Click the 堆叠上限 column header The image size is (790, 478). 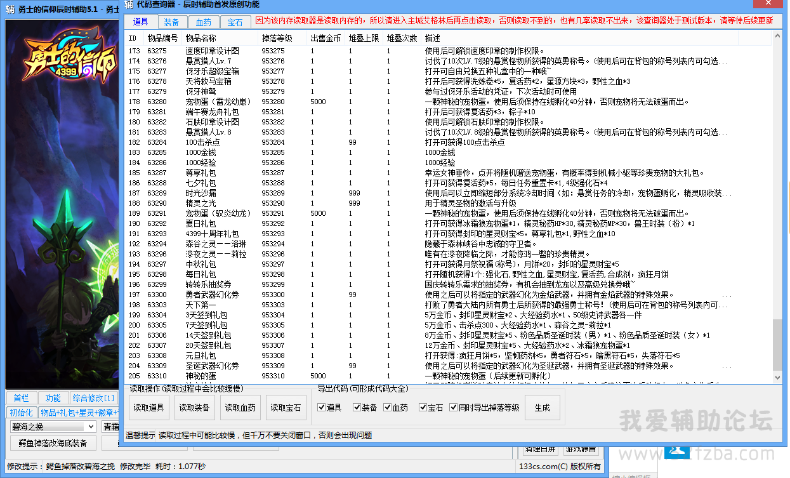(x=365, y=38)
